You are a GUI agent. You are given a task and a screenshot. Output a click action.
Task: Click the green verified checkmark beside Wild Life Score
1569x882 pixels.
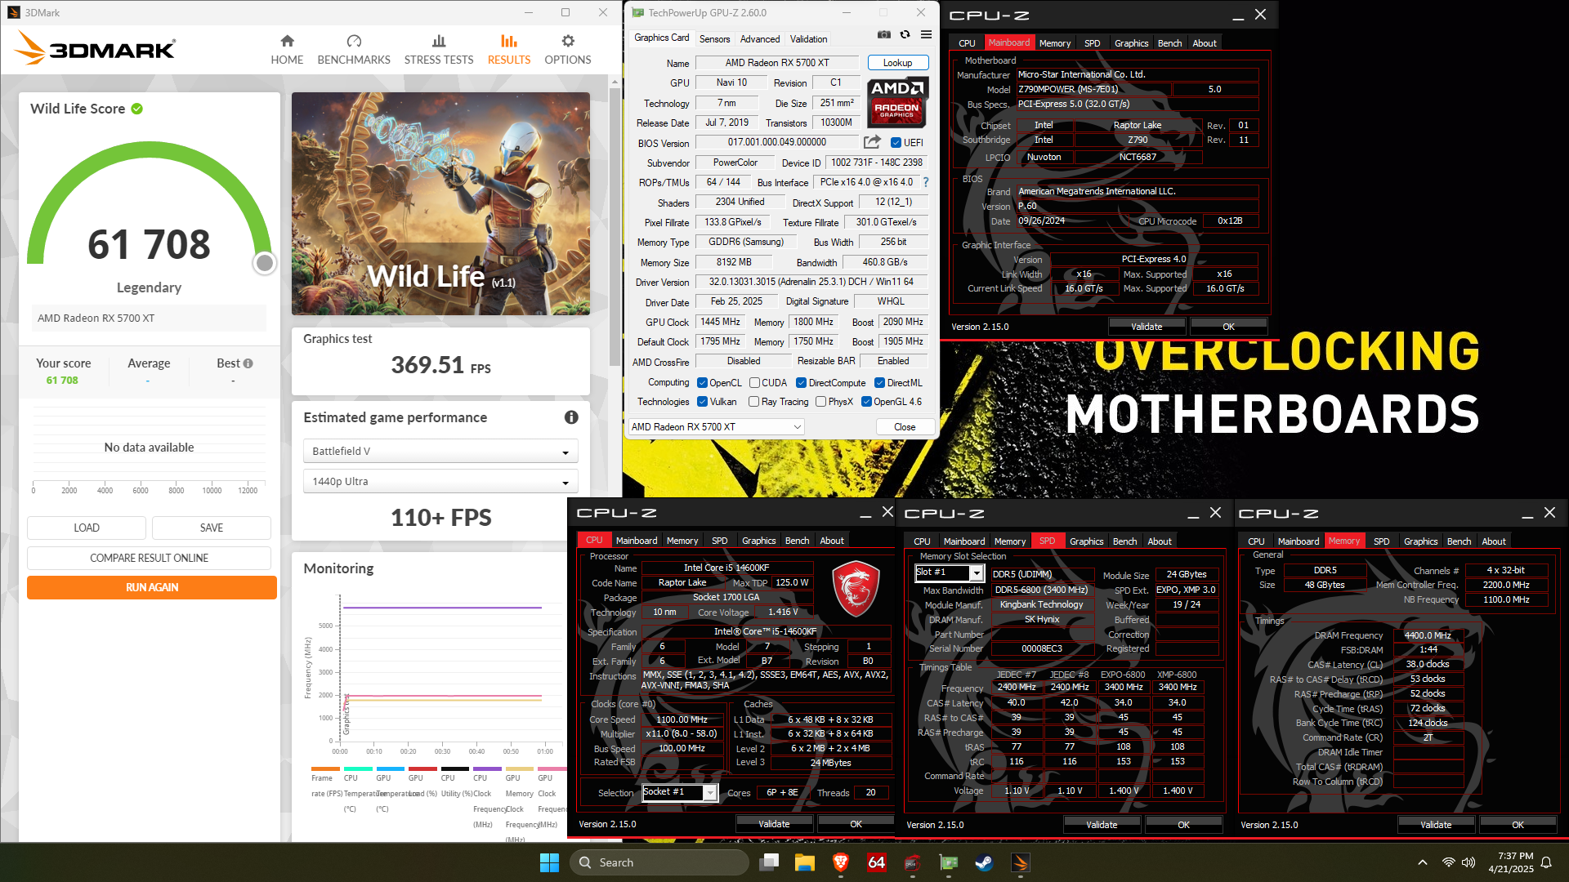(137, 109)
